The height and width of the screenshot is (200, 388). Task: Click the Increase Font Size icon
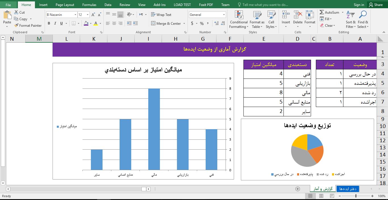[x=93, y=15]
